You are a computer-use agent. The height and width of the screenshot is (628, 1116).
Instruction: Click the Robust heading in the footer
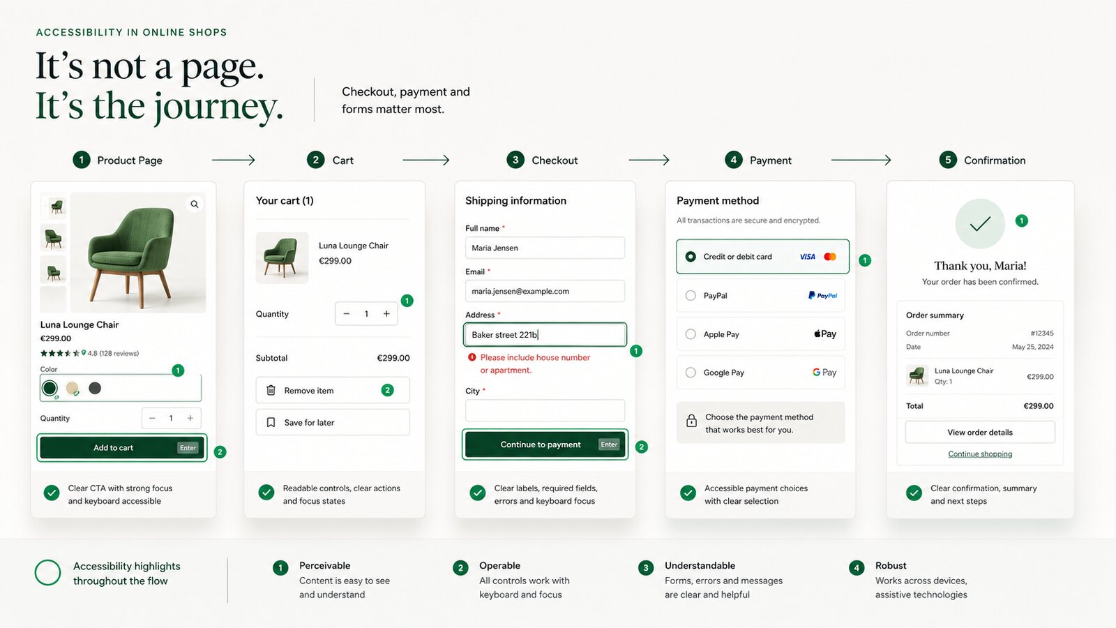tap(891, 566)
